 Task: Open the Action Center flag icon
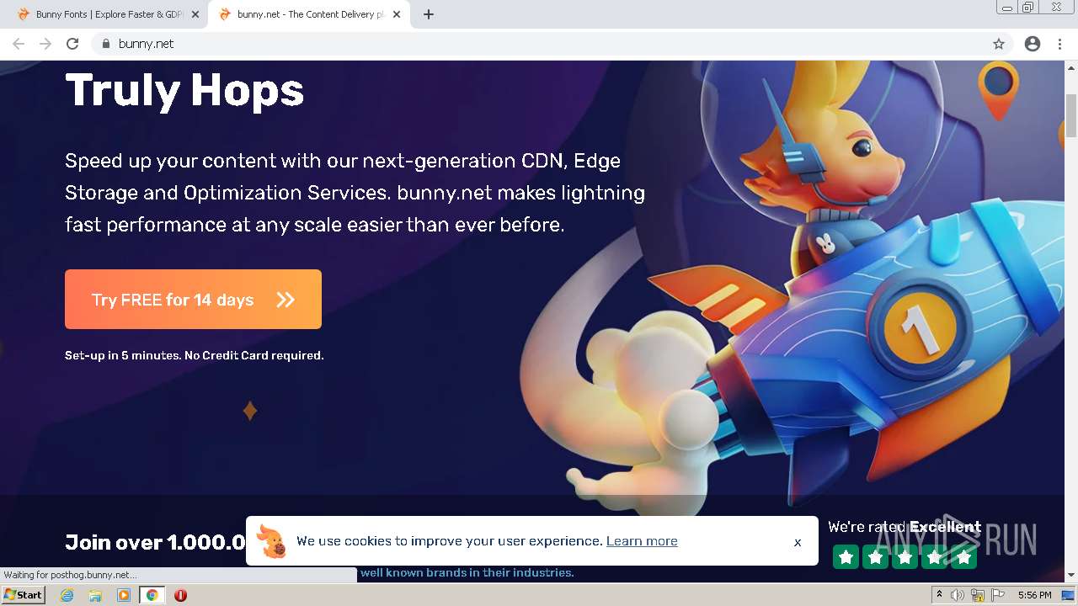click(997, 595)
